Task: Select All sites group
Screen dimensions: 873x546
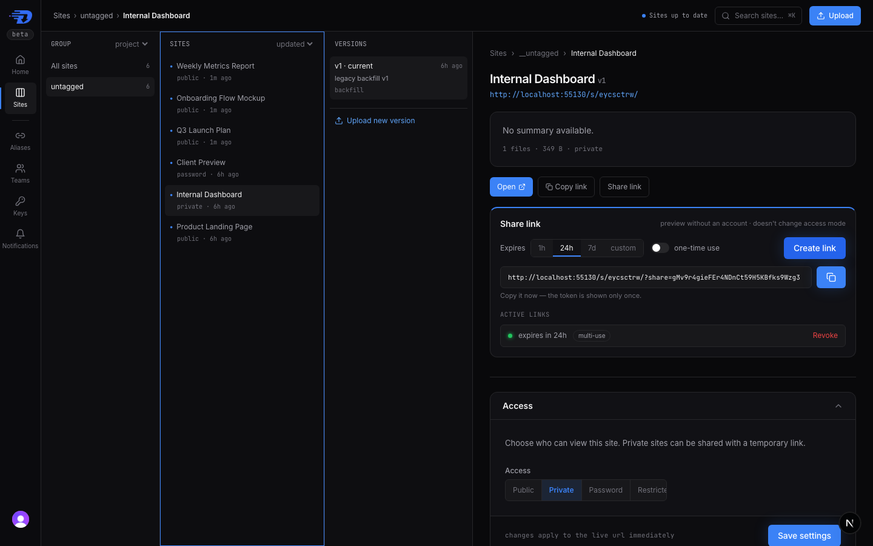Action: coord(100,66)
